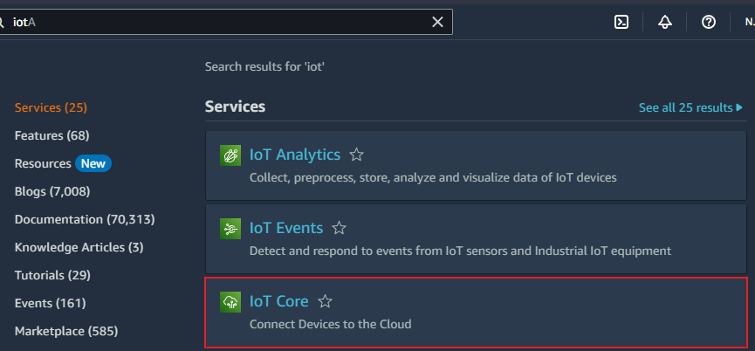
Task: Click the 'Connect Devices to the Cloud' description
Action: pyautogui.click(x=330, y=324)
